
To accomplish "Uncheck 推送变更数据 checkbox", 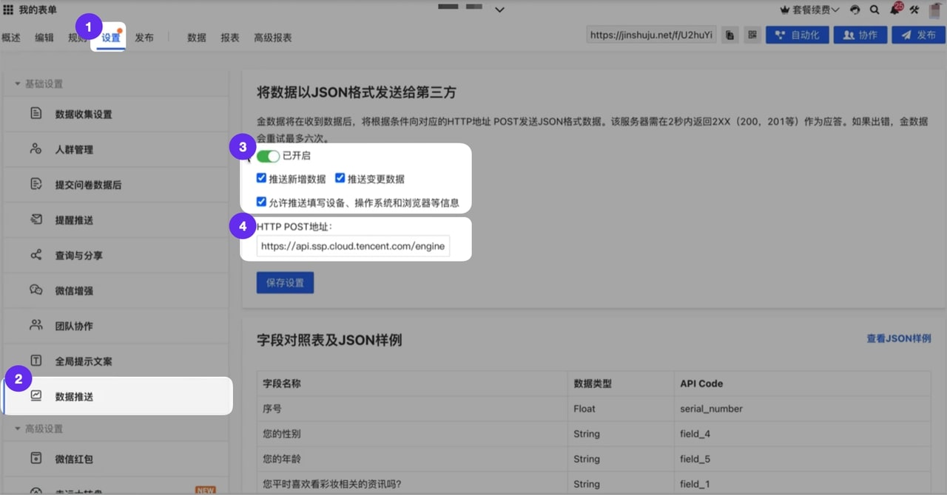I will [x=339, y=177].
